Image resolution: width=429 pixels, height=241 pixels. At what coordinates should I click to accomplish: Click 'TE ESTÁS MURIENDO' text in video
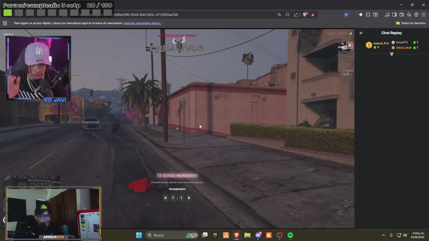177,175
